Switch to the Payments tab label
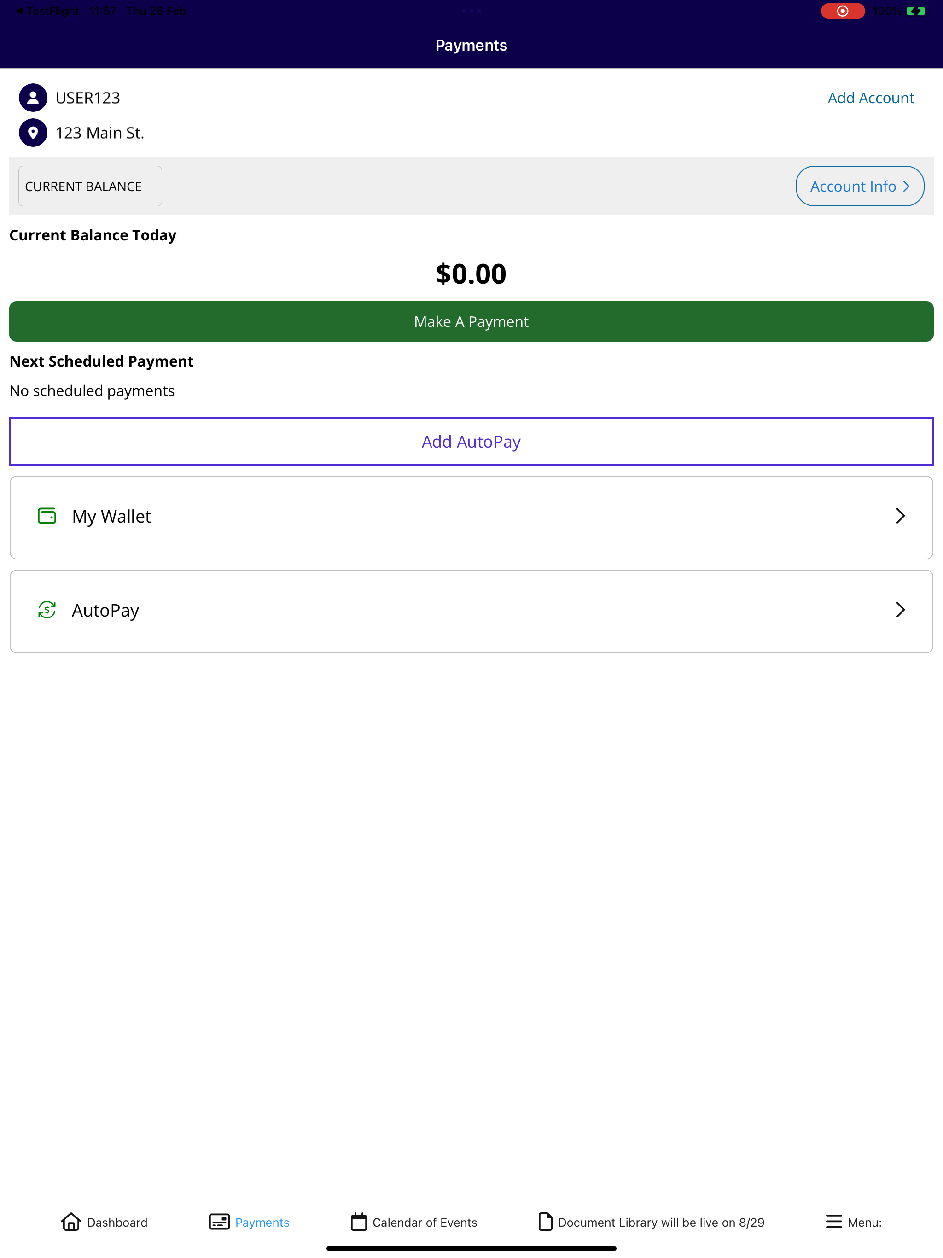The height and width of the screenshot is (1258, 943). point(262,1222)
